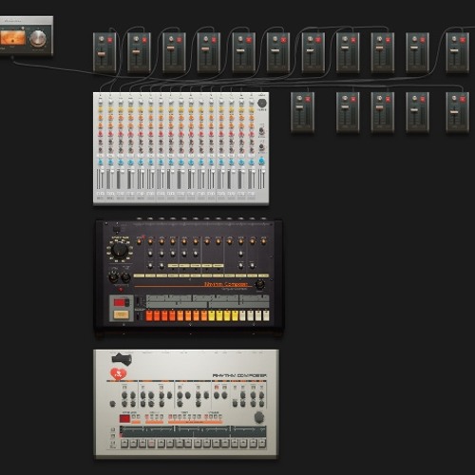Click the first orange step button on the dark drum machine

[x=180, y=315]
